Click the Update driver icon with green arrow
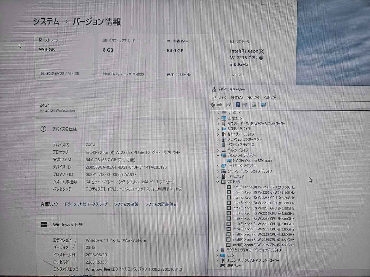The width and height of the screenshot is (370, 277). [x=254, y=105]
